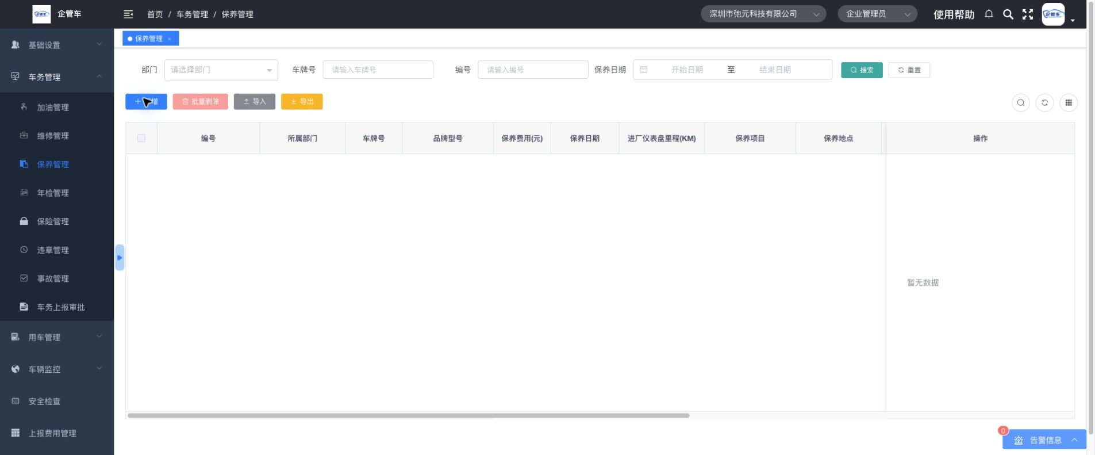
Task: Click the 品牌型号 column header
Action: click(448, 139)
